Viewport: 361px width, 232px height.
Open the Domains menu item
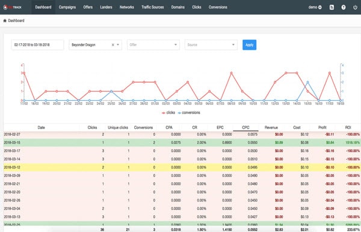pyautogui.click(x=177, y=7)
